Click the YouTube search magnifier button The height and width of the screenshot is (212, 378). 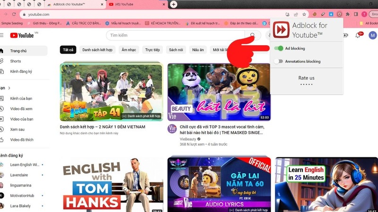252,35
